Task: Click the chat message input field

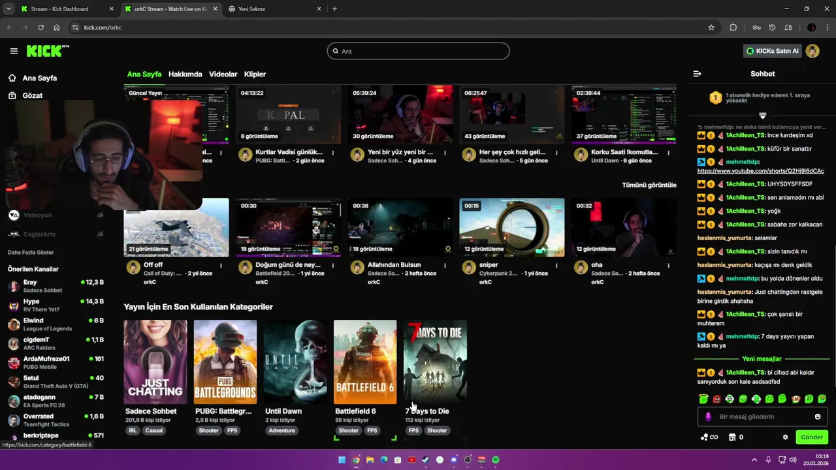Action: click(762, 416)
